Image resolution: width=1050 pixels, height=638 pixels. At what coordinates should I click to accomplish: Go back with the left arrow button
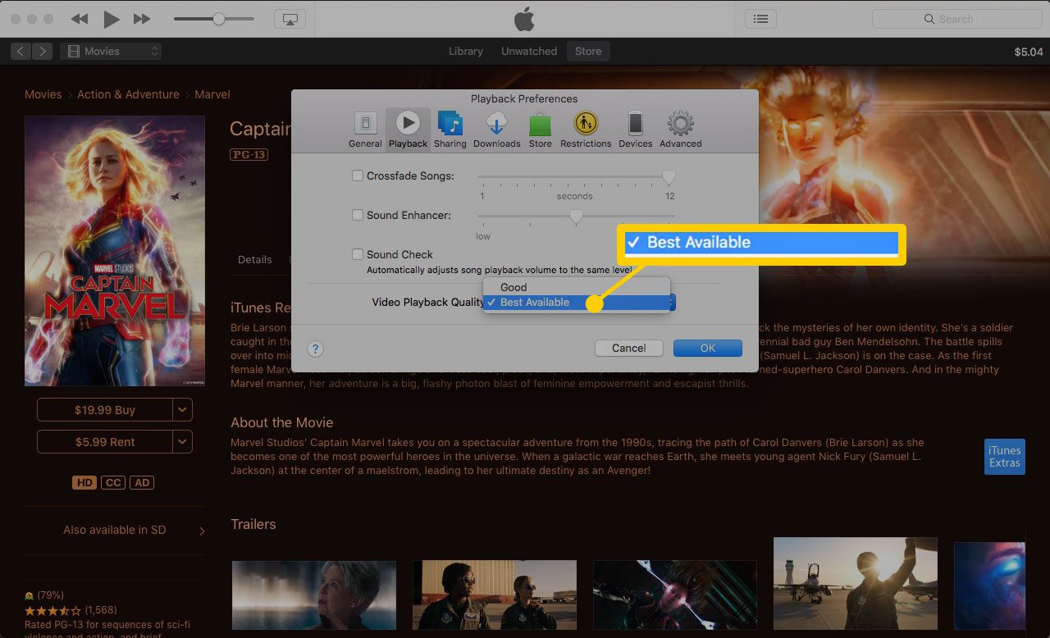[21, 51]
